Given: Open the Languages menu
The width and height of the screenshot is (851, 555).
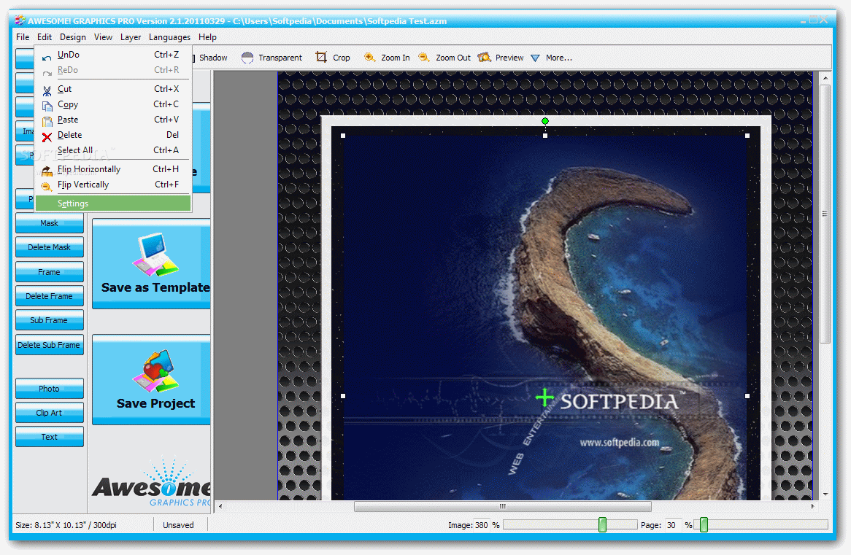Looking at the screenshot, I should click(169, 37).
